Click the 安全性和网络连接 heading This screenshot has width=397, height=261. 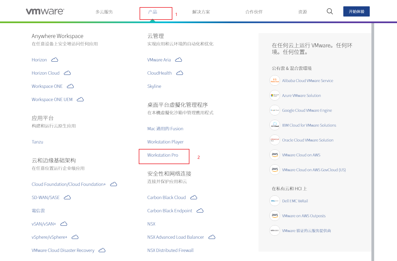[169, 174]
